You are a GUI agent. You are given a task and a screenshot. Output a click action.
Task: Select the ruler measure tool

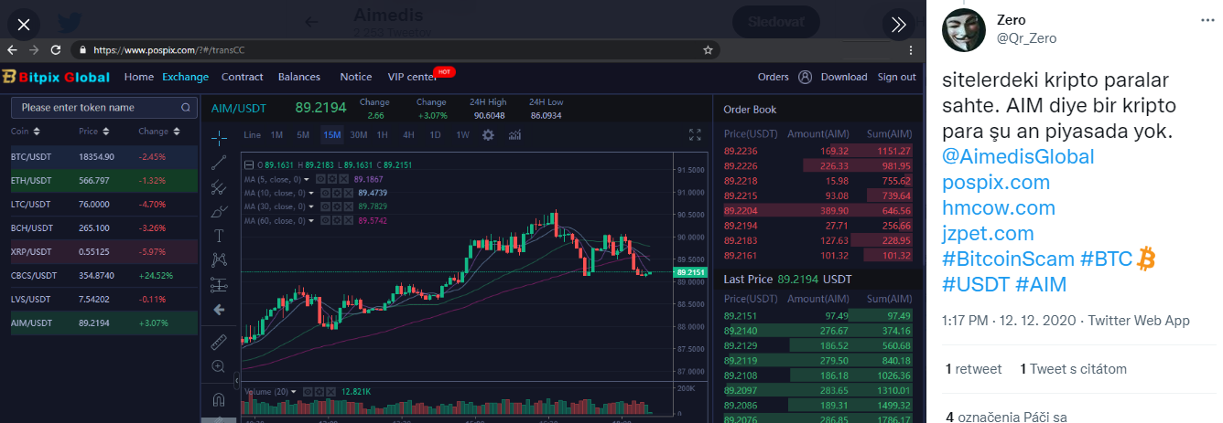coord(219,342)
